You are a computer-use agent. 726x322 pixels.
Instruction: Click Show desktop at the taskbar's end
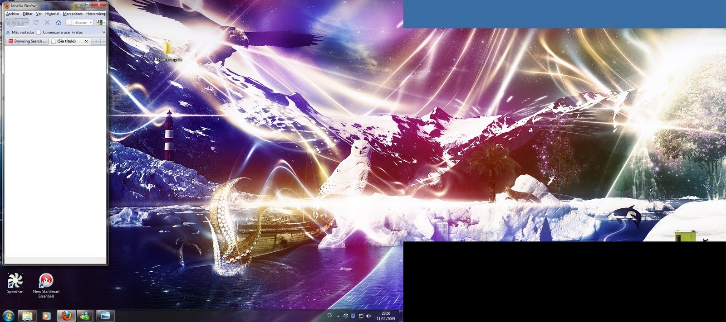[401, 316]
